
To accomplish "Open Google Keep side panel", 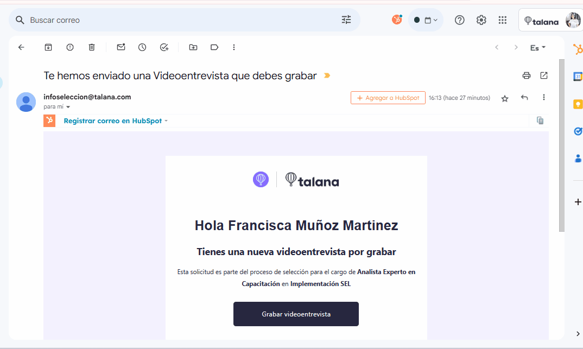I will [578, 104].
